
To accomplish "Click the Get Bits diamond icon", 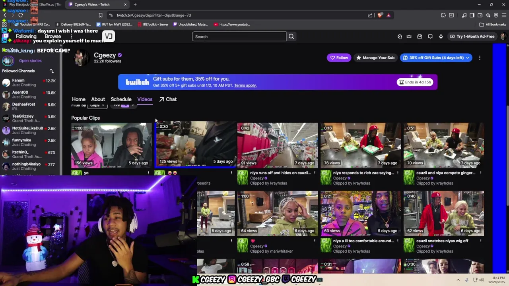I will 441,37.
